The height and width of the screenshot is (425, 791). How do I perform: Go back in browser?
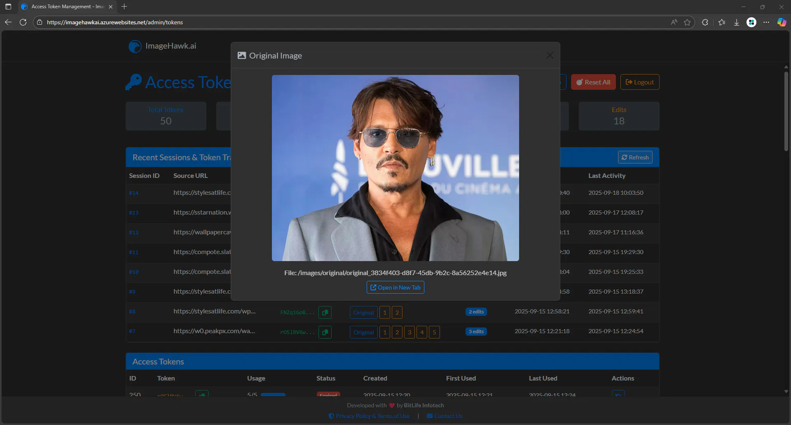tap(8, 22)
